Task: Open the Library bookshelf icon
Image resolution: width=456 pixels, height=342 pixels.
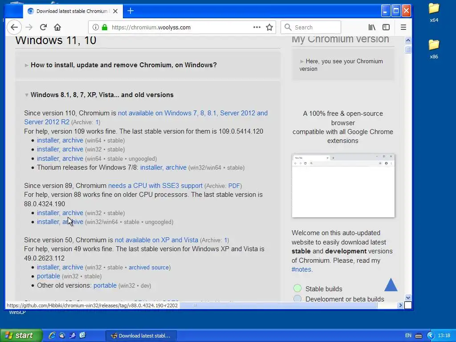Action: [x=372, y=27]
